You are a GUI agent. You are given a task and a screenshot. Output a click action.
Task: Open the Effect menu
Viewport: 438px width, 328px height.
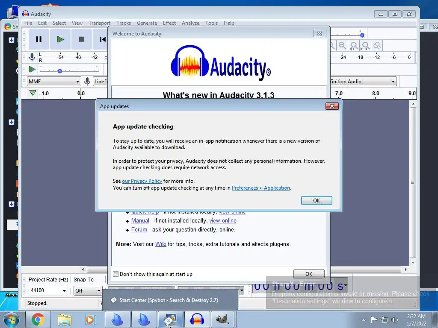click(x=169, y=23)
